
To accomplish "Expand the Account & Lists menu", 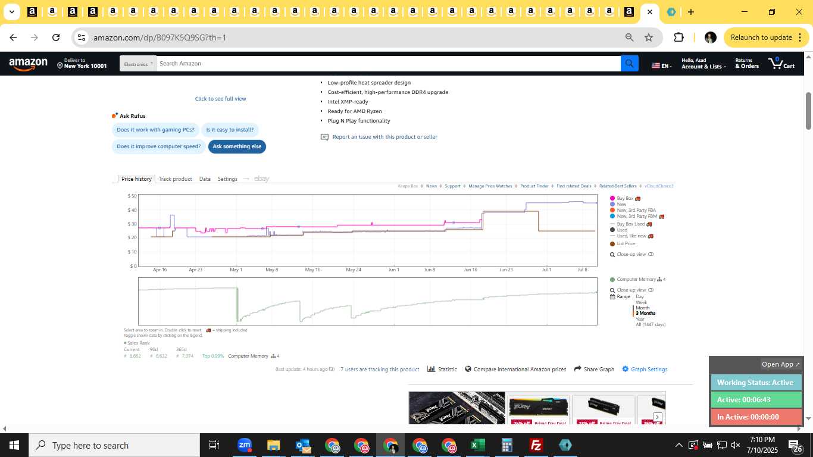I will (703, 64).
